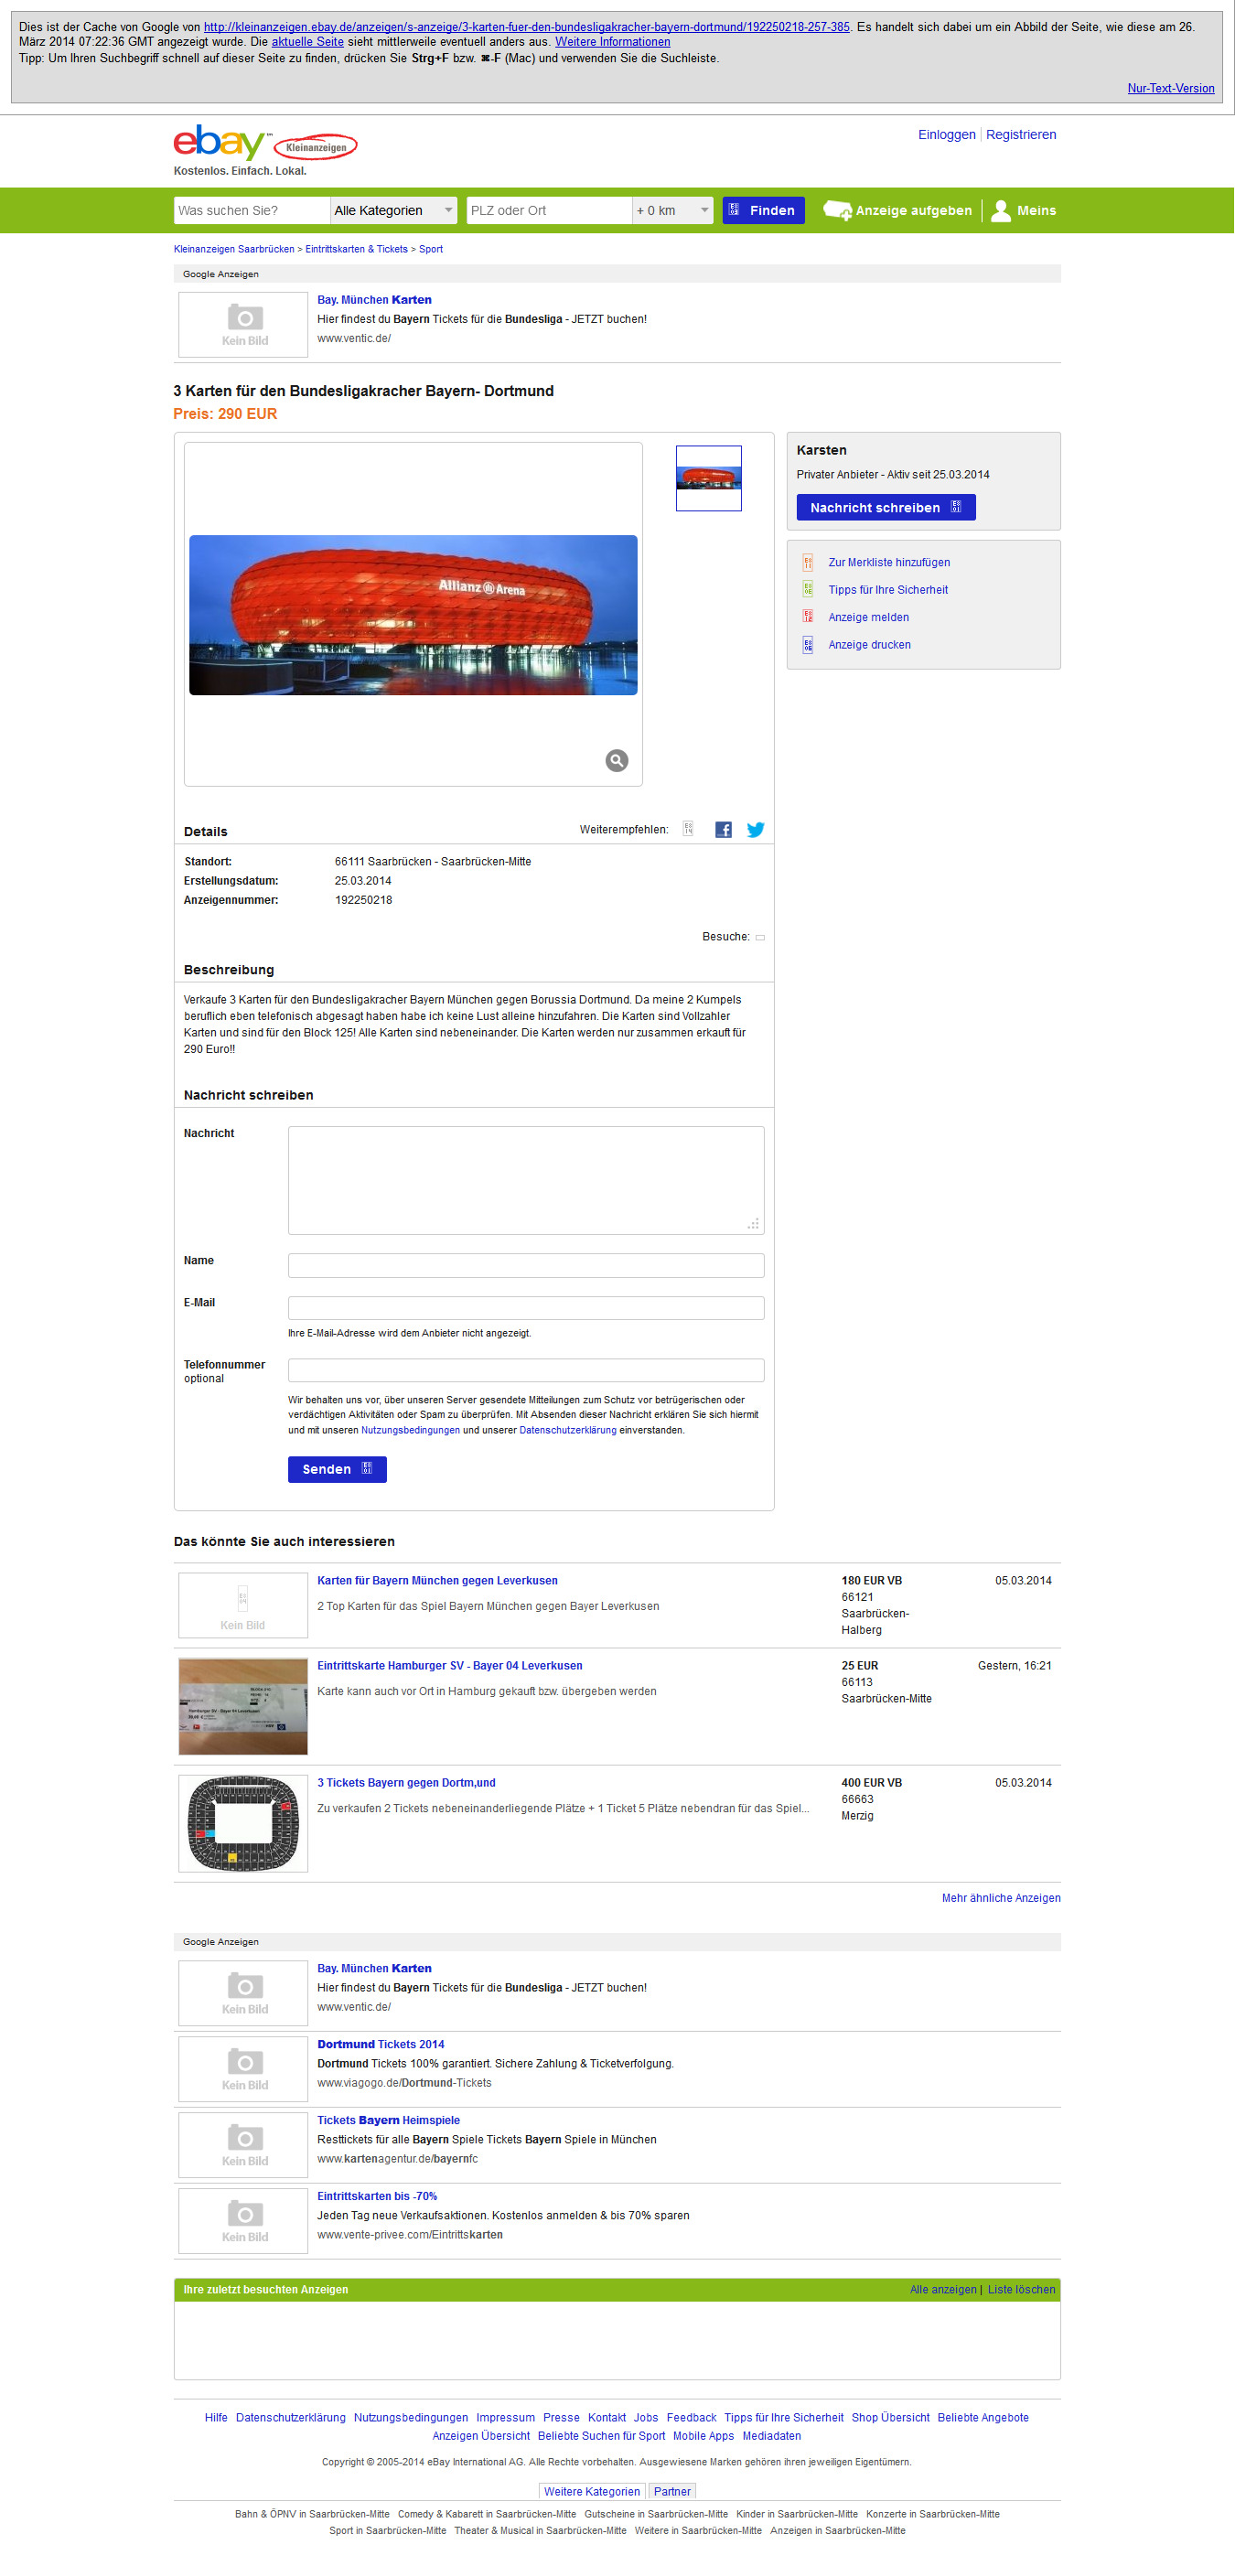Open the stadium seating plan thumbnail
Screen dimensions: 1235x2566
tap(243, 1824)
